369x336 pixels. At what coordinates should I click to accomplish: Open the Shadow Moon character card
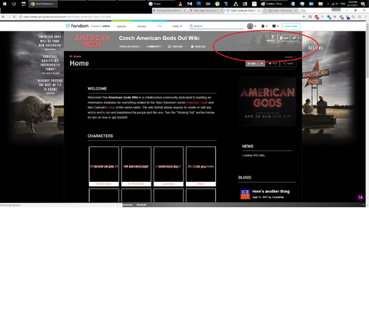tap(104, 166)
